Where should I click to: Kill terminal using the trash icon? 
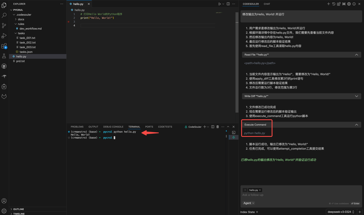pos(218,127)
